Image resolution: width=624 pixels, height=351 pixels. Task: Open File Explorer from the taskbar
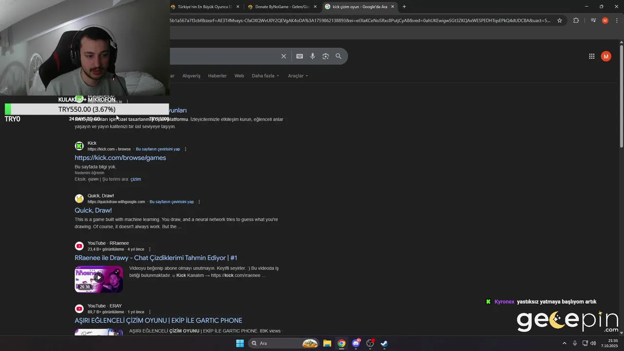pos(327,343)
